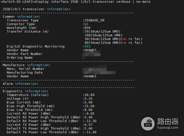Click the 'Diagnostic information:' heading
Viewport: 184px width, 136px height.
click(x=25, y=91)
